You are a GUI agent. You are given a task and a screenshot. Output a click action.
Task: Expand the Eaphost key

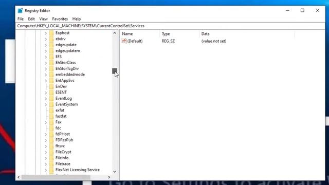(46, 33)
